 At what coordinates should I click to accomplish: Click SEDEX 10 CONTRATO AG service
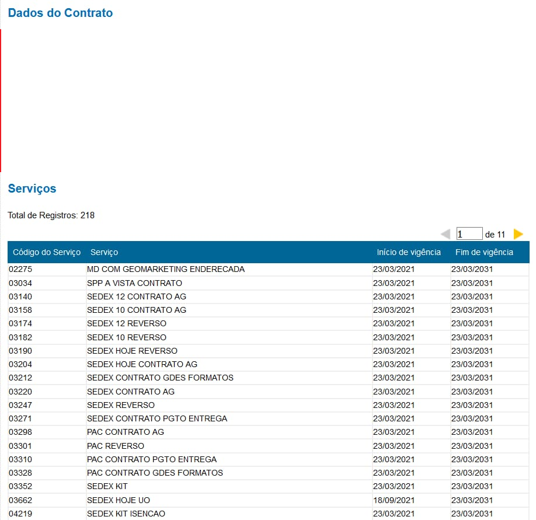[137, 310]
